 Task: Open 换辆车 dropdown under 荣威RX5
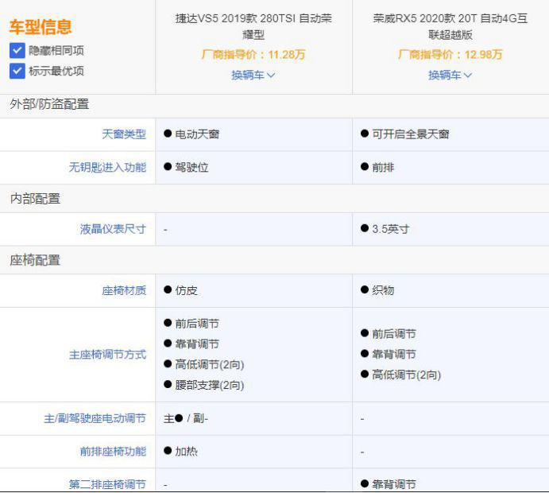coord(450,75)
